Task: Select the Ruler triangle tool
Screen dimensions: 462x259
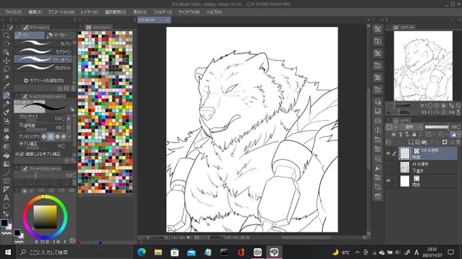Action: 6,189
